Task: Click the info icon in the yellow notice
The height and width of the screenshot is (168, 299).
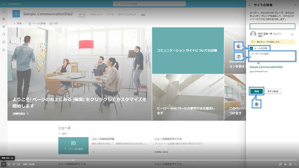Action: (x=253, y=42)
